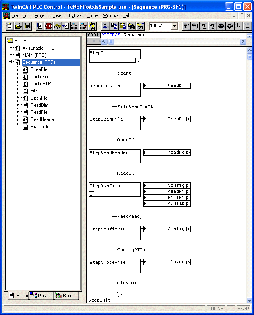Screen dimensions: 254x315
Task: Click the FeedReady transition label
Action: point(130,216)
